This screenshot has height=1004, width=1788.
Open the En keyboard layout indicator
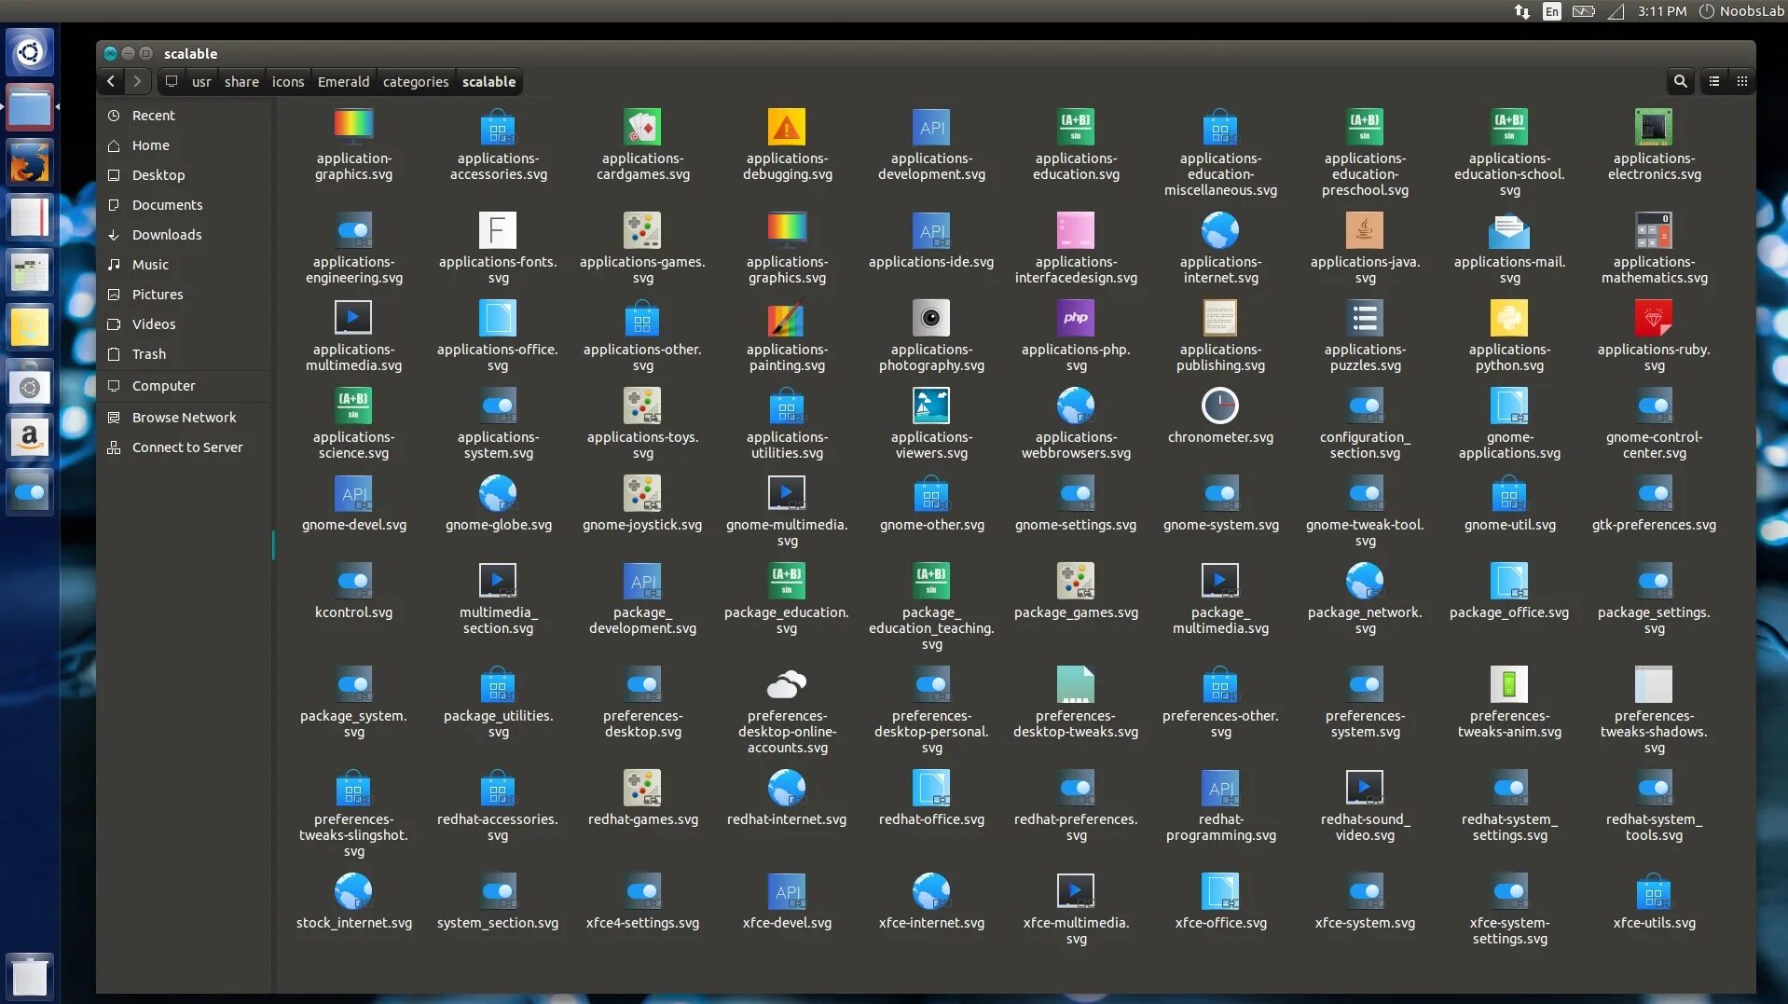point(1551,11)
